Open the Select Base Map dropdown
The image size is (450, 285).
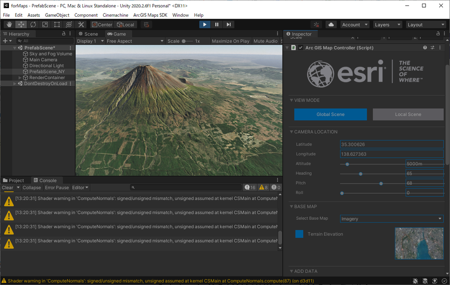(x=391, y=219)
